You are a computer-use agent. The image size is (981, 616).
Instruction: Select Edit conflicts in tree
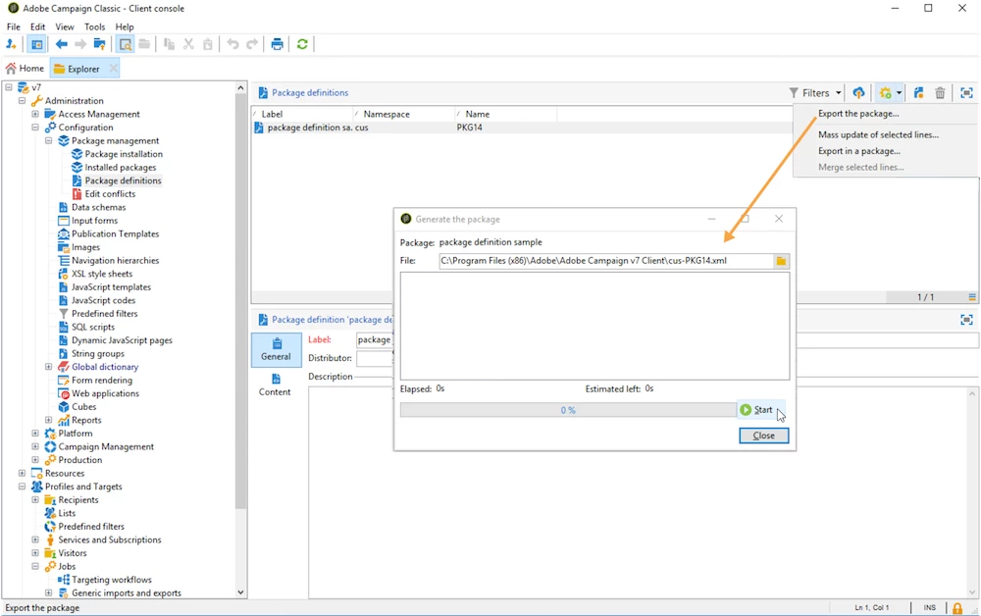click(x=110, y=194)
